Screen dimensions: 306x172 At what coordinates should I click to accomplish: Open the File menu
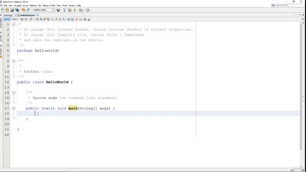[1, 5]
